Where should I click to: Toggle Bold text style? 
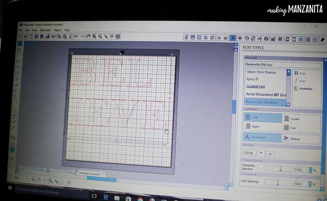(x=300, y=73)
